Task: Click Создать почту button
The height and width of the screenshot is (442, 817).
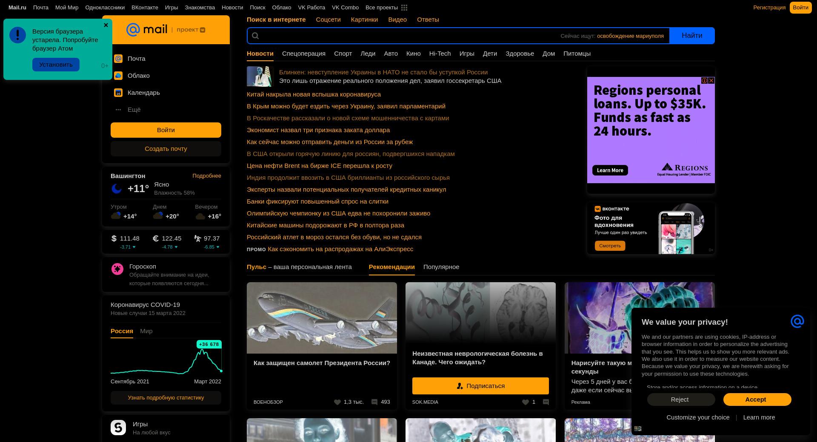Action: (166, 149)
